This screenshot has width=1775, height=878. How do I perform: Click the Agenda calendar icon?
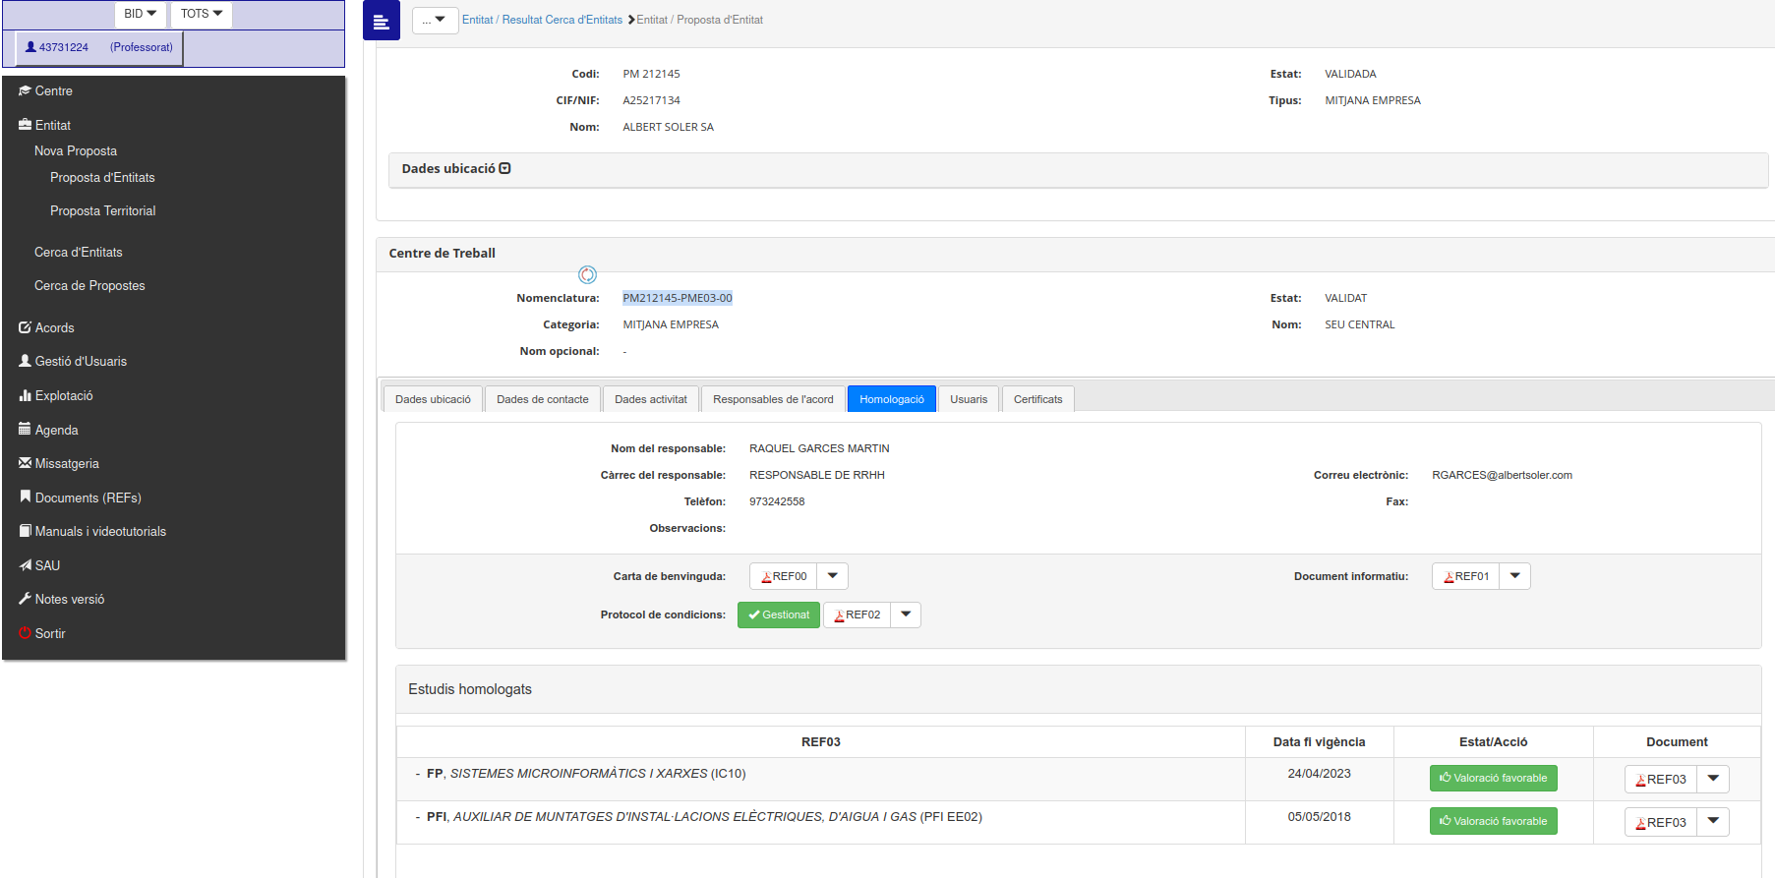25,429
